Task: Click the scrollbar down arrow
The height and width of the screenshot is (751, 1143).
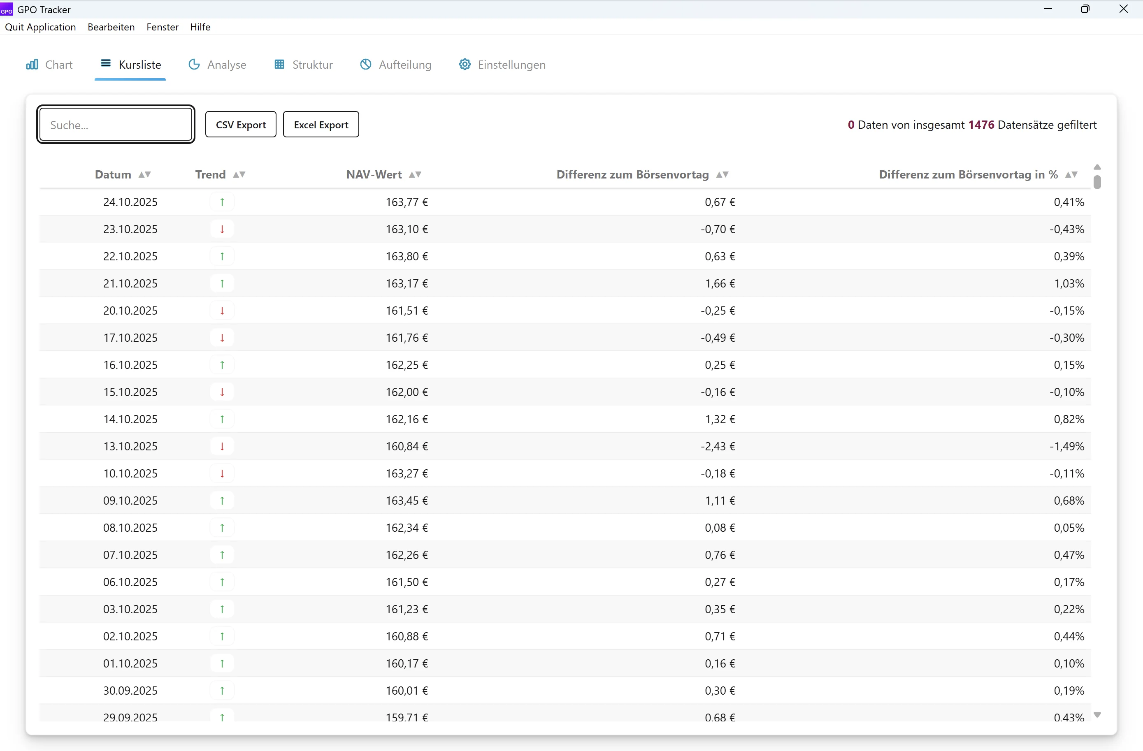Action: click(1098, 715)
